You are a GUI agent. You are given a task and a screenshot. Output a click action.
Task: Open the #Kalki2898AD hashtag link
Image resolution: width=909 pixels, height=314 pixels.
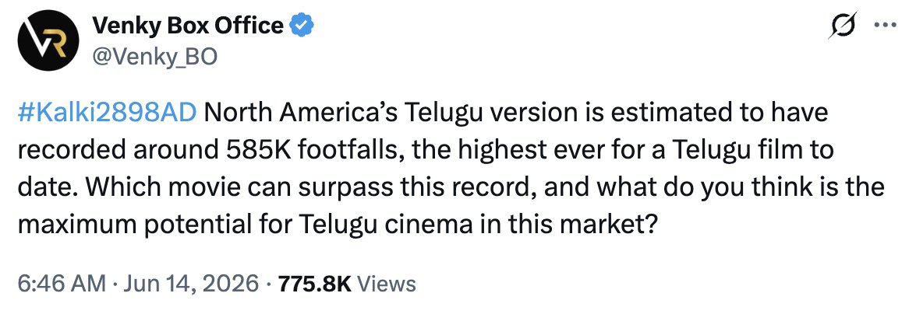point(108,113)
